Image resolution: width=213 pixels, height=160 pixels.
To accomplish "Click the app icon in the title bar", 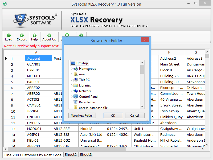I will [5, 4].
